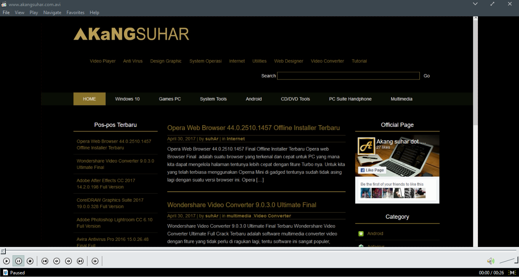
Task: Click the frame-step icon
Action: click(95, 261)
